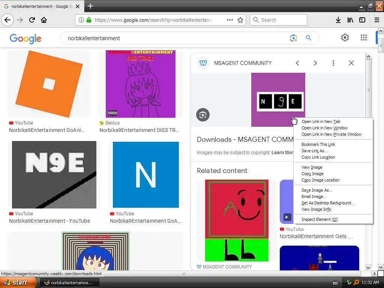Open Downloads - MSAGENT COMM title link
This screenshot has height=288, width=384.
click(245, 139)
